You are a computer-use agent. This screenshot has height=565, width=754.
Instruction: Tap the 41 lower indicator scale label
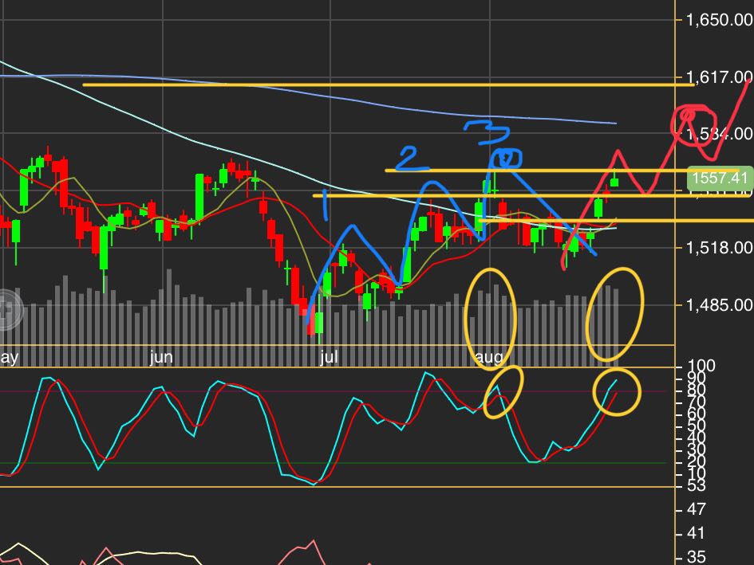[696, 533]
